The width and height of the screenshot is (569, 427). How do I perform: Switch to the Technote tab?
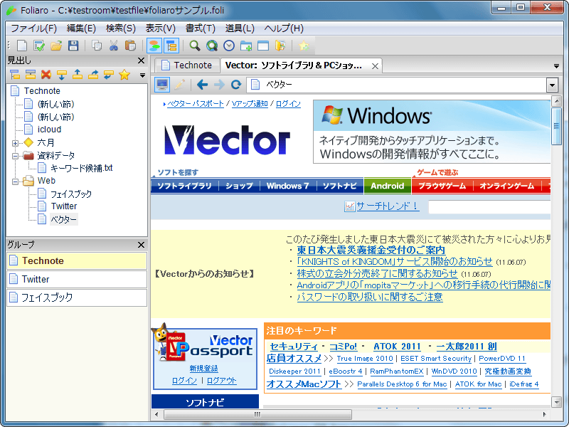pos(187,65)
